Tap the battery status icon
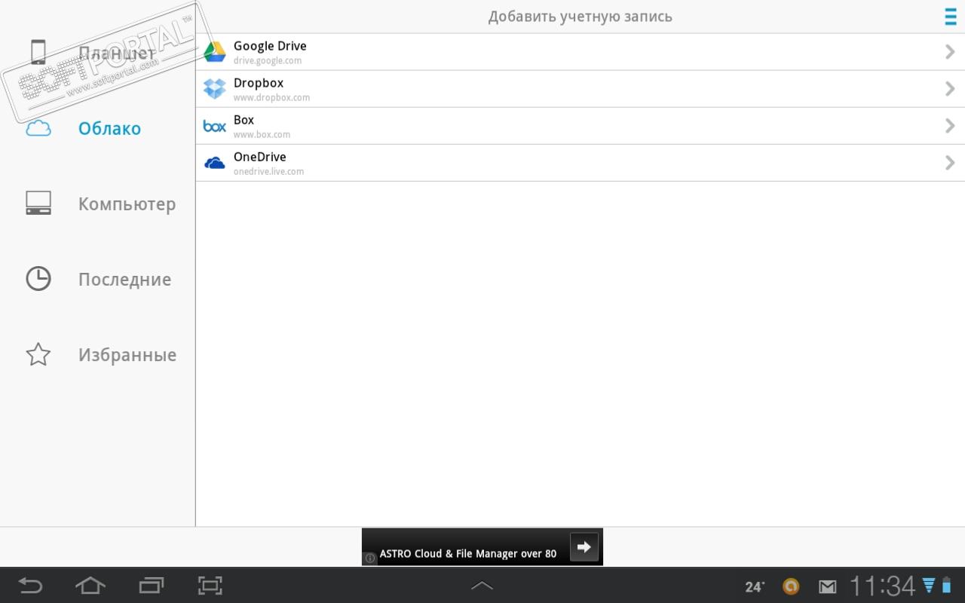This screenshot has height=603, width=965. [x=946, y=585]
